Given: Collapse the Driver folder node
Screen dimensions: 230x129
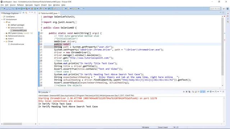Looking at the screenshot, I should coord(4,42).
